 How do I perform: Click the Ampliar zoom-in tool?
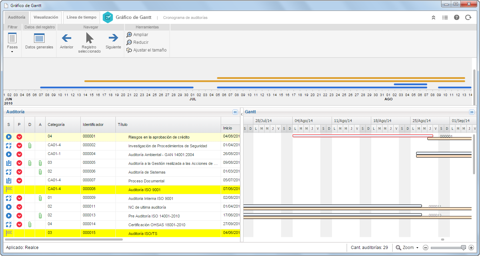click(x=137, y=35)
